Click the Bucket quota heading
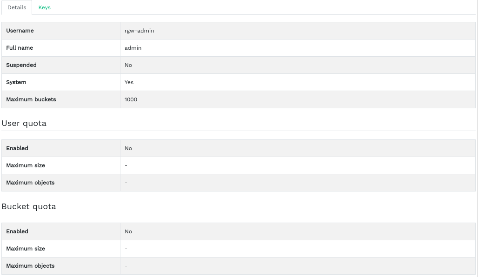This screenshot has height=277, width=478. [29, 206]
